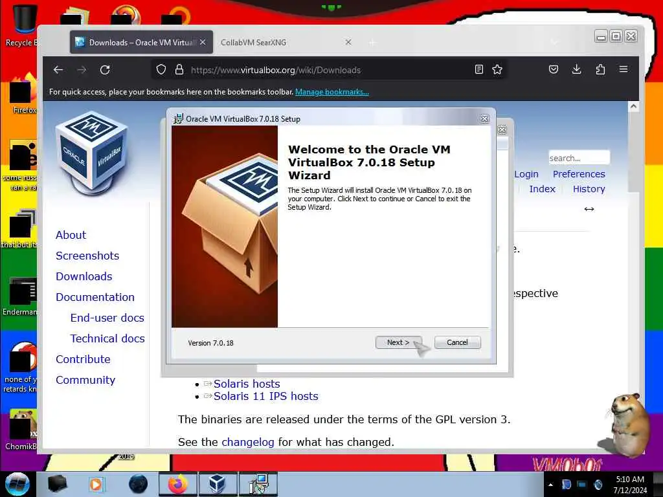Click the website search field
Viewport: 663px width, 497px height.
(x=579, y=158)
